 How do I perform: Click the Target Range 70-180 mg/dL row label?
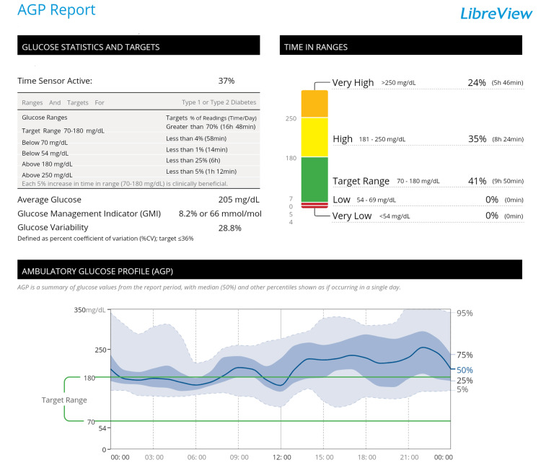tap(63, 130)
